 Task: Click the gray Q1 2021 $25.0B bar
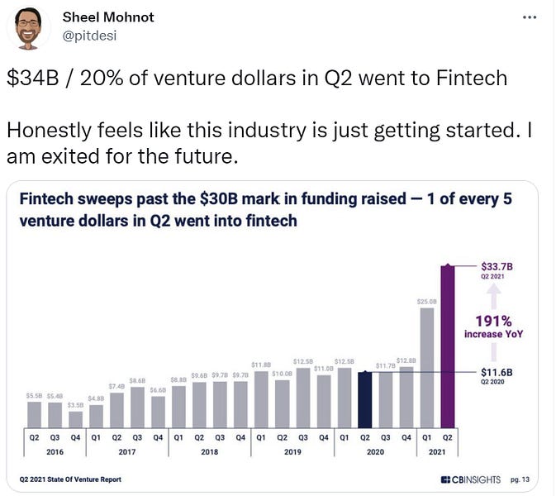pos(427,368)
